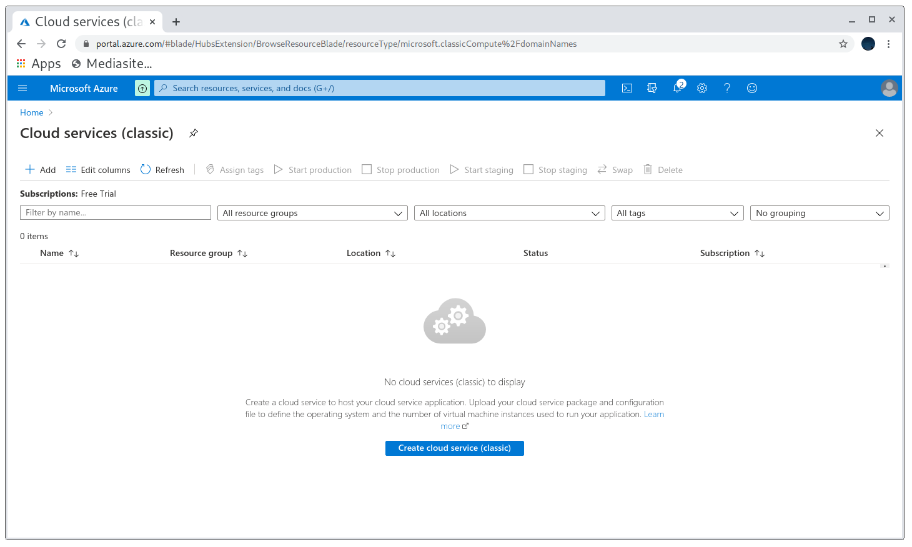912x547 pixels.
Task: Click Create cloud service (classic) button
Action: click(x=455, y=448)
